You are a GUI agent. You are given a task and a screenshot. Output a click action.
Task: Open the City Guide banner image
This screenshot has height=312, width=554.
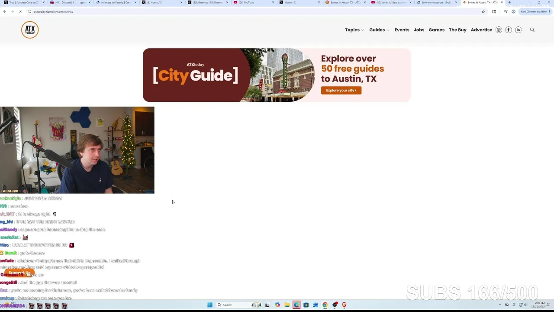277,75
